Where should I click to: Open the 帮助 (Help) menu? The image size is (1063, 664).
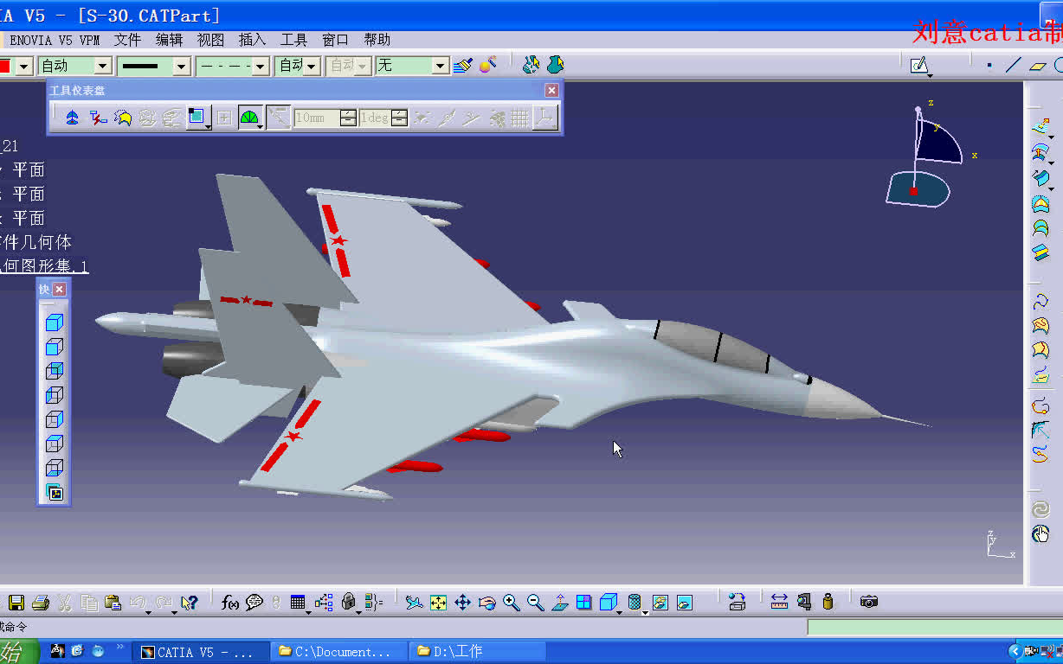[x=377, y=40]
